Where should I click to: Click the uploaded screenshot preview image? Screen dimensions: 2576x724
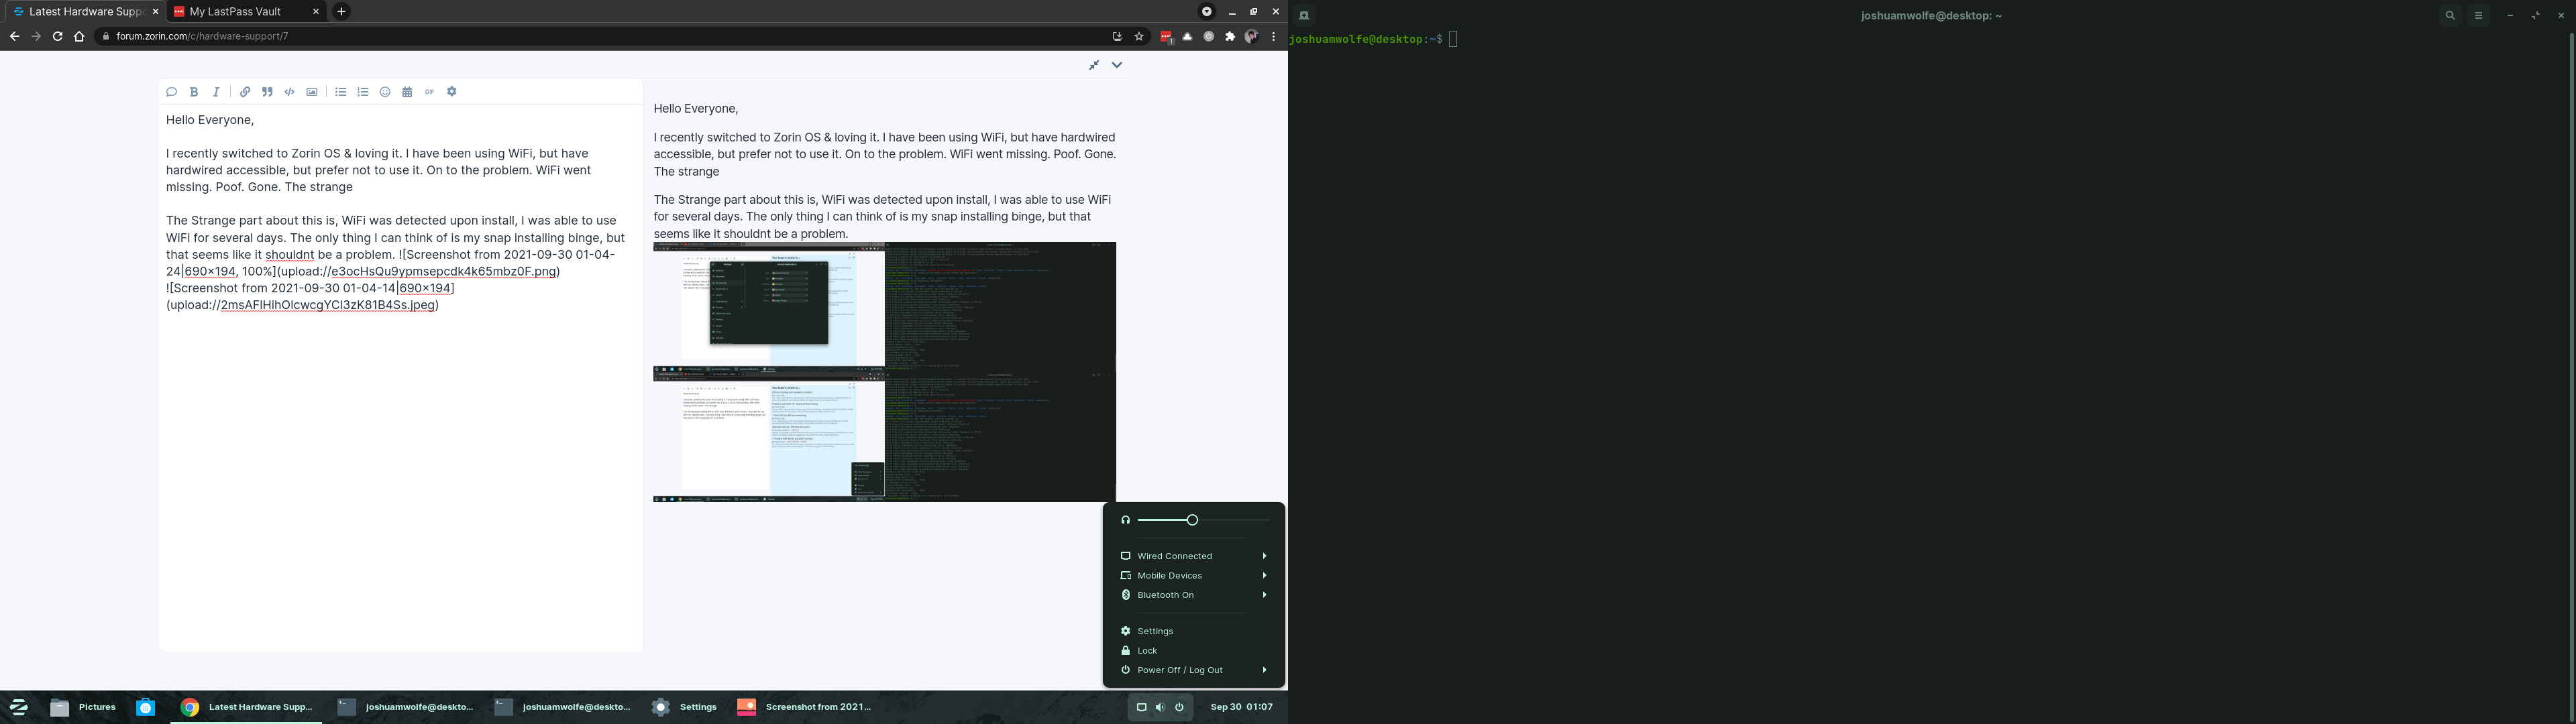tap(884, 372)
